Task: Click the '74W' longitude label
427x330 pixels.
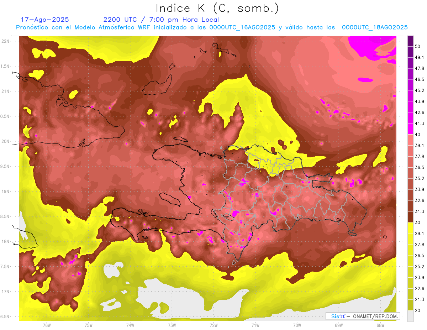Action: click(x=130, y=325)
